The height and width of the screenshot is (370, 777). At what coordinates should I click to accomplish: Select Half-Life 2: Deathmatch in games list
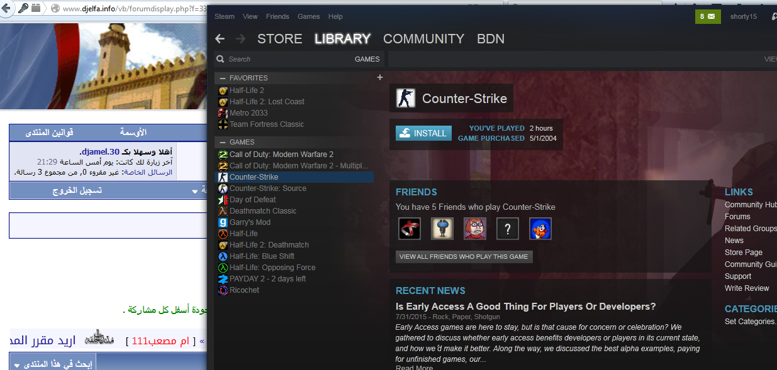(269, 245)
